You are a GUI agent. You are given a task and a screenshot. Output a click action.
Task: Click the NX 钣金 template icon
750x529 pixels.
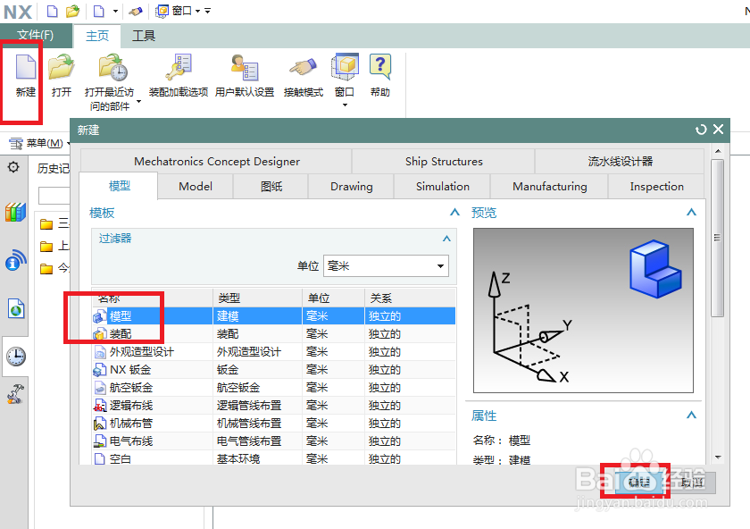tap(99, 370)
